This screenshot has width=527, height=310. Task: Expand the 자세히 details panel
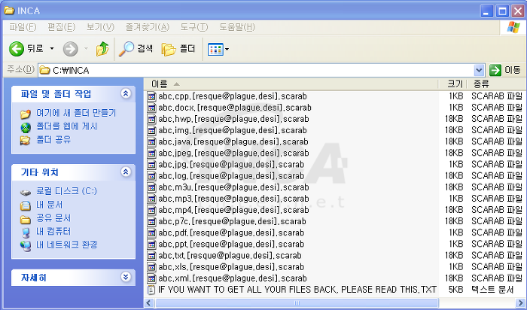tap(126, 277)
